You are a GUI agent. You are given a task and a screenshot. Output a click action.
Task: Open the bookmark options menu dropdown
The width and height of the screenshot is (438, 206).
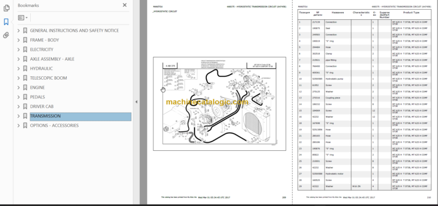(x=23, y=18)
